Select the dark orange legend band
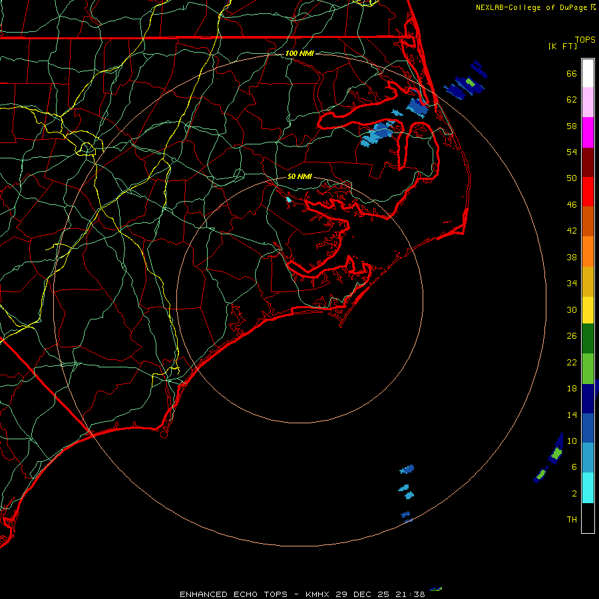599x599 pixels. click(588, 221)
